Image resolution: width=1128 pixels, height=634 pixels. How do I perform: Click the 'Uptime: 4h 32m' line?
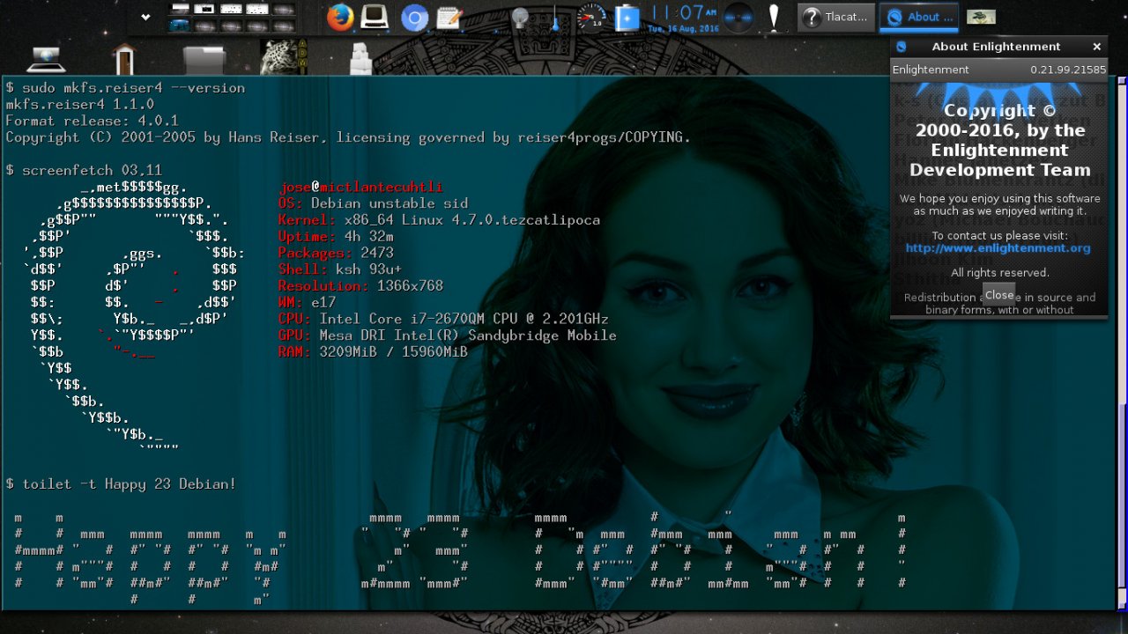coord(336,237)
